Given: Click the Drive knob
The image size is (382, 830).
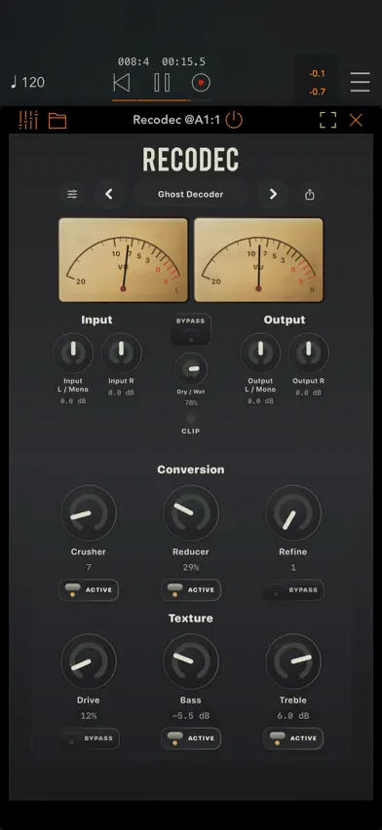Looking at the screenshot, I should tap(89, 661).
